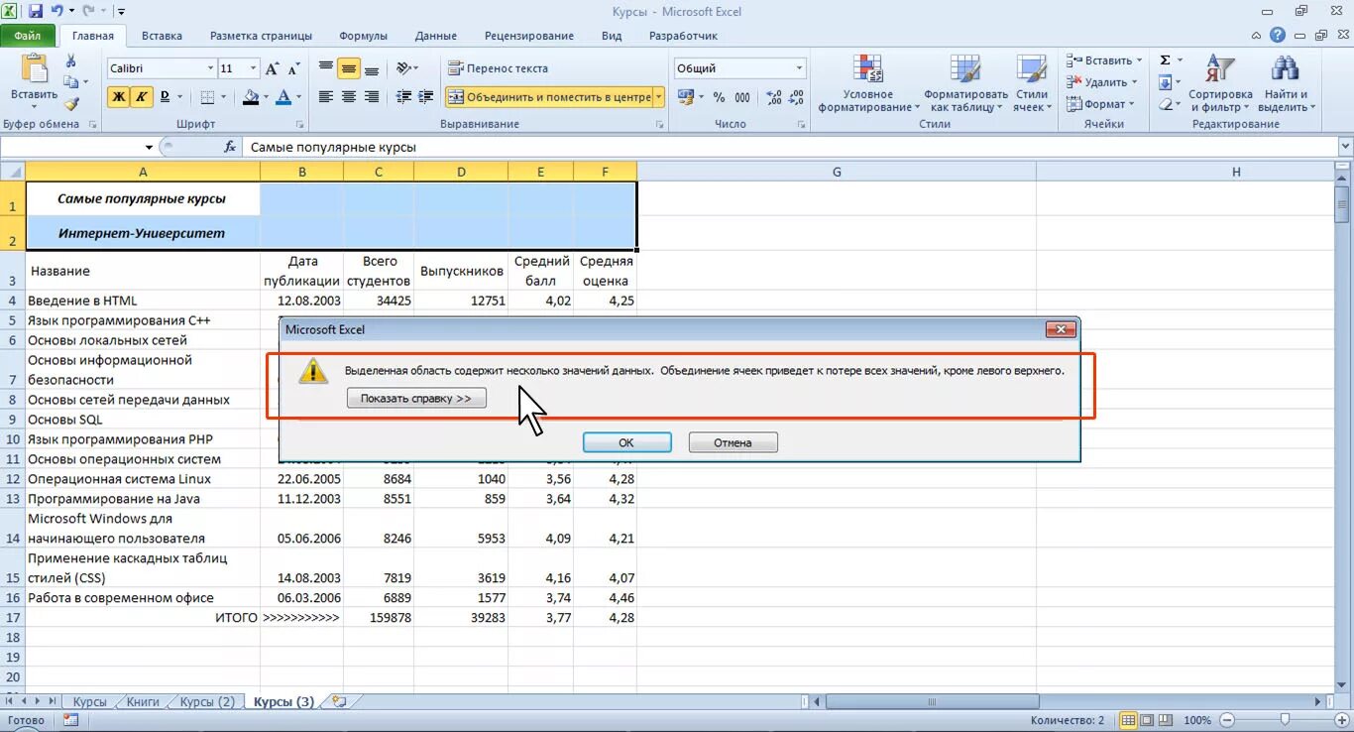Open the Calibri font name dropdown

[x=210, y=68]
